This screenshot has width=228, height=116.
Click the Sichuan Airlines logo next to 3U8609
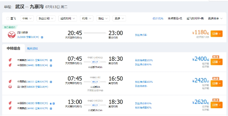click(10, 87)
